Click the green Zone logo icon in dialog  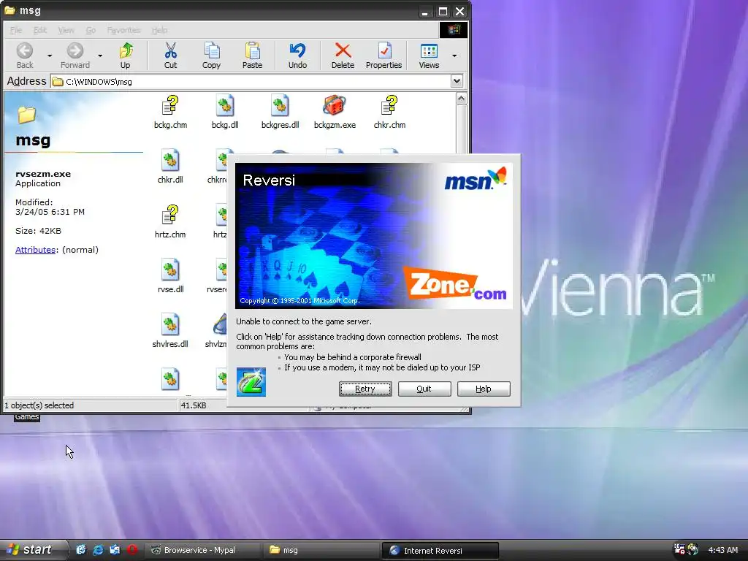(251, 382)
